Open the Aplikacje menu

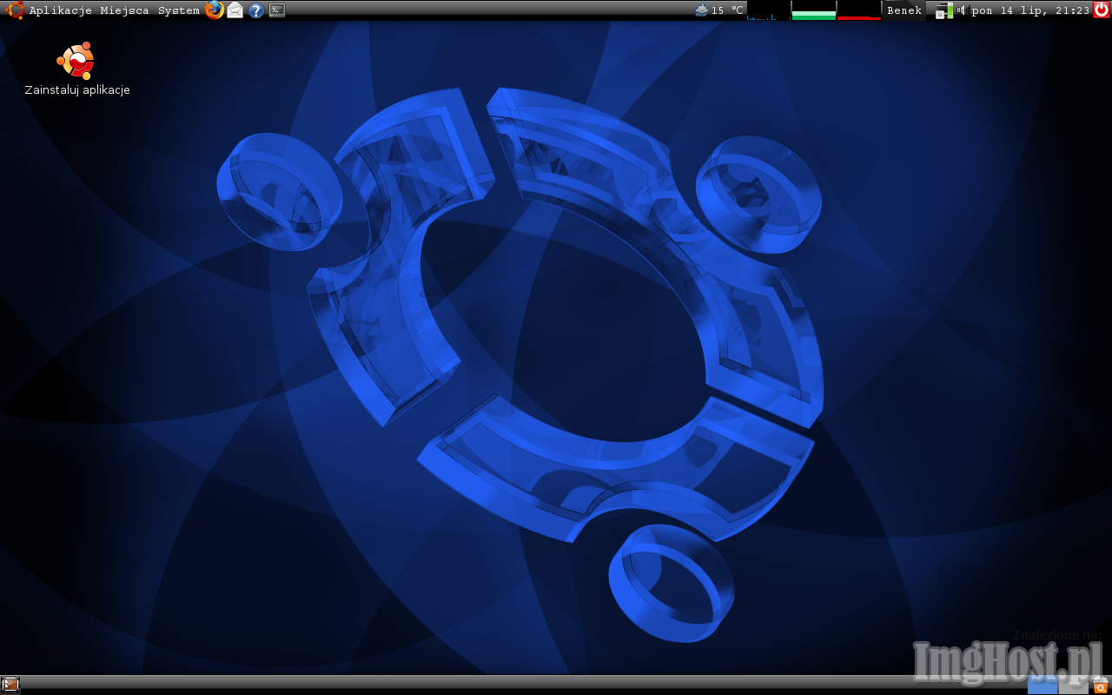tap(60, 10)
